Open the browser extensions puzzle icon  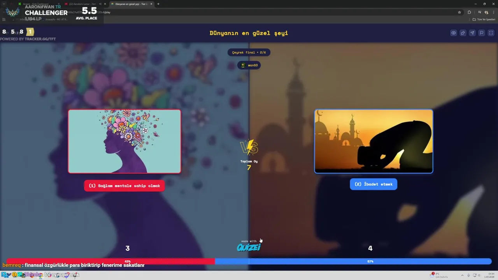pos(469,12)
